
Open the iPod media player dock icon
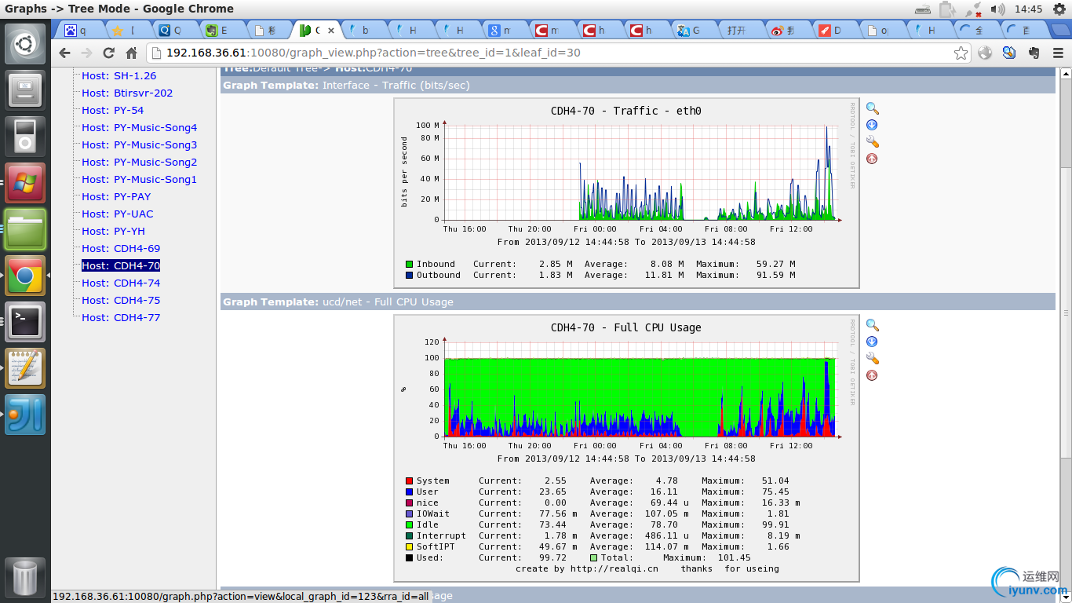pyautogui.click(x=25, y=137)
